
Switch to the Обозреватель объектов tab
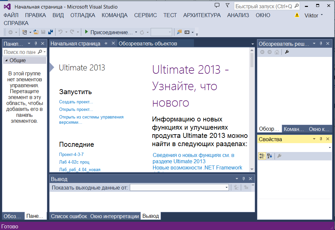pyautogui.click(x=148, y=44)
